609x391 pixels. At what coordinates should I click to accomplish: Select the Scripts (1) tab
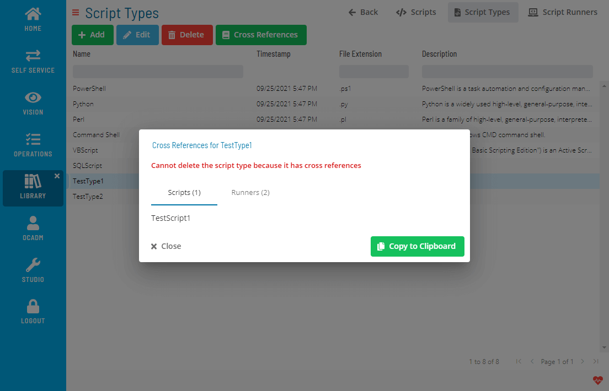tap(184, 192)
